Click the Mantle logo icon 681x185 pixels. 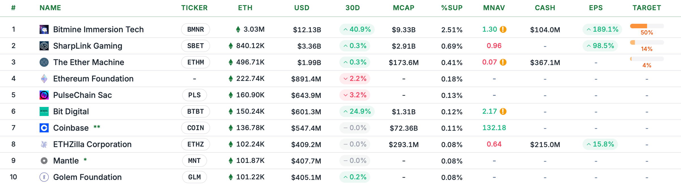[44, 161]
